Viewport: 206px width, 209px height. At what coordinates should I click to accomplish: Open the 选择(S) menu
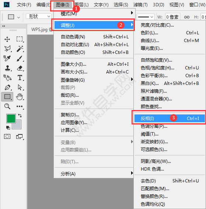point(121,5)
